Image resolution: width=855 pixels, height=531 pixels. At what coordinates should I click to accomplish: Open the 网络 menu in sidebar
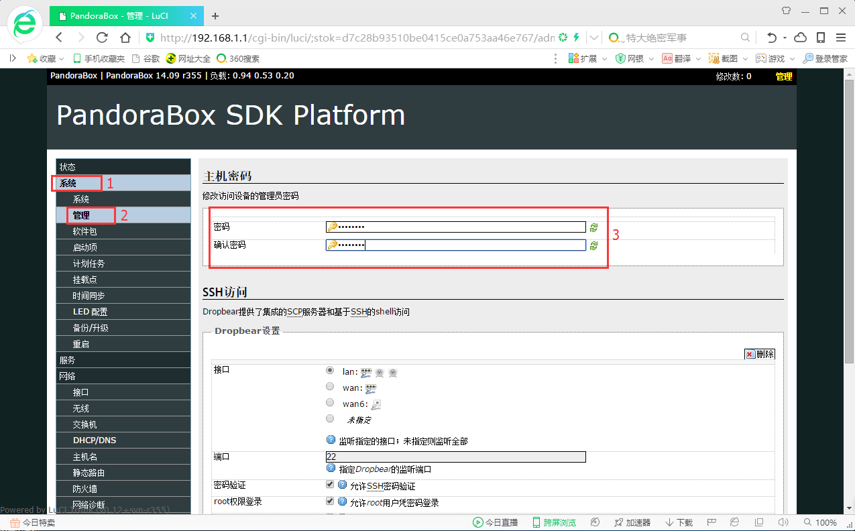coord(123,376)
